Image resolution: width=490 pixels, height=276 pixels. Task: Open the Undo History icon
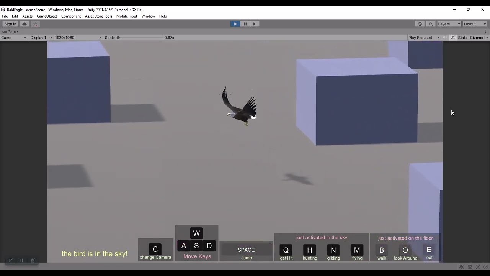tap(420, 24)
